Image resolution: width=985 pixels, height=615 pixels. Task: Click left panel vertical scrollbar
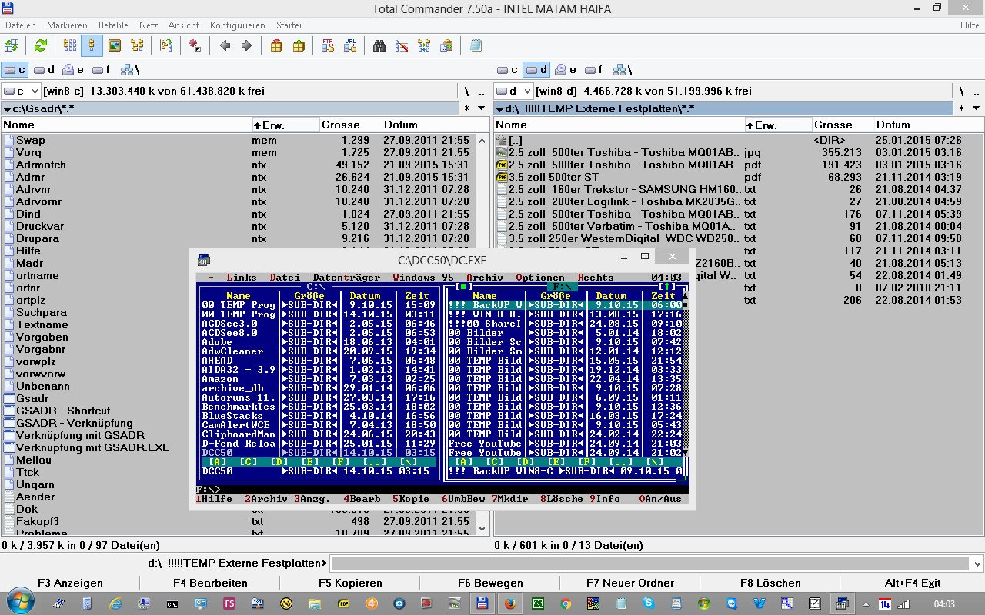(482, 334)
